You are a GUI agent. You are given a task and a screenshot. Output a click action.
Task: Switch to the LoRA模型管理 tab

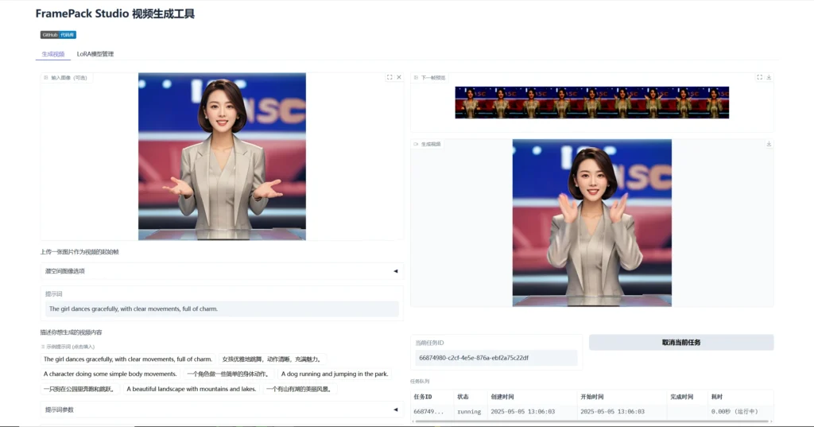pos(95,54)
